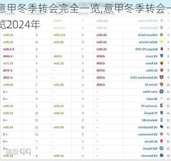Screen dimensions: 171x161
Task: Open the US Salernitana 1919 name link
Action: click(144, 78)
